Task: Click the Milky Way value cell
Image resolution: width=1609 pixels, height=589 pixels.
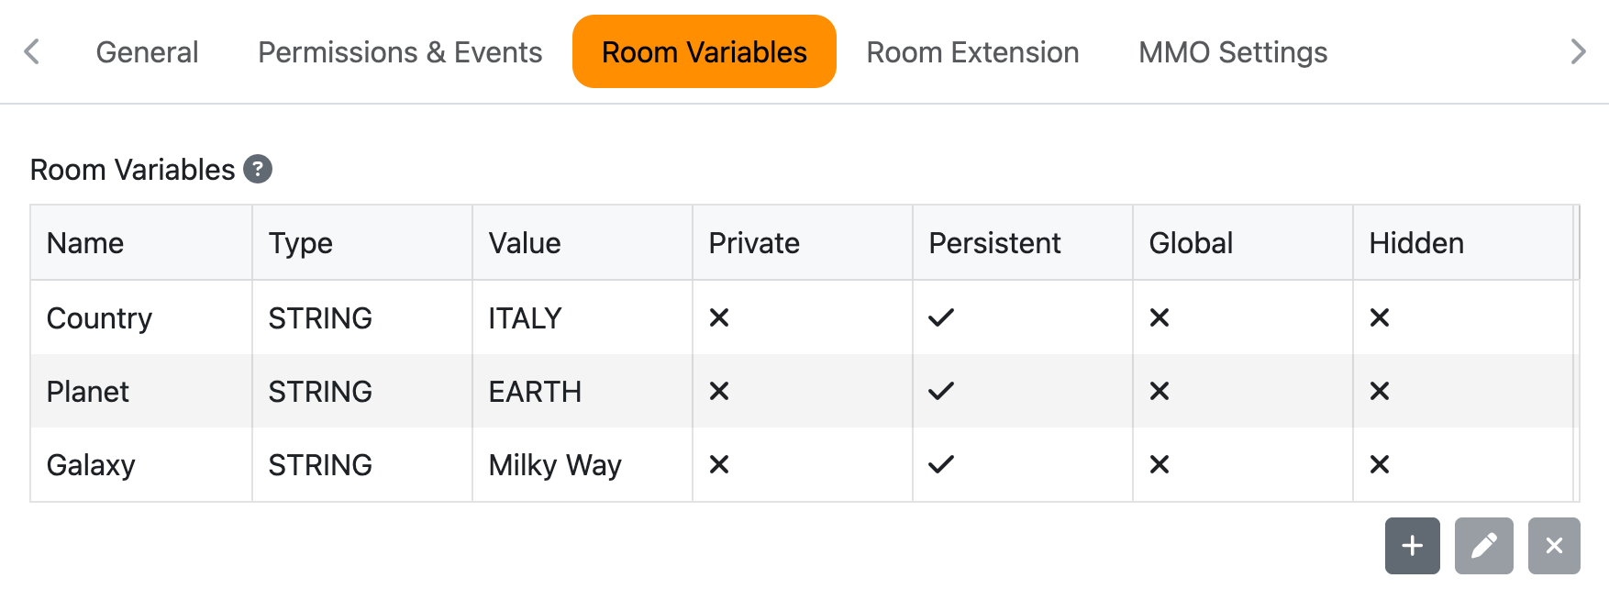Action: coord(554,464)
